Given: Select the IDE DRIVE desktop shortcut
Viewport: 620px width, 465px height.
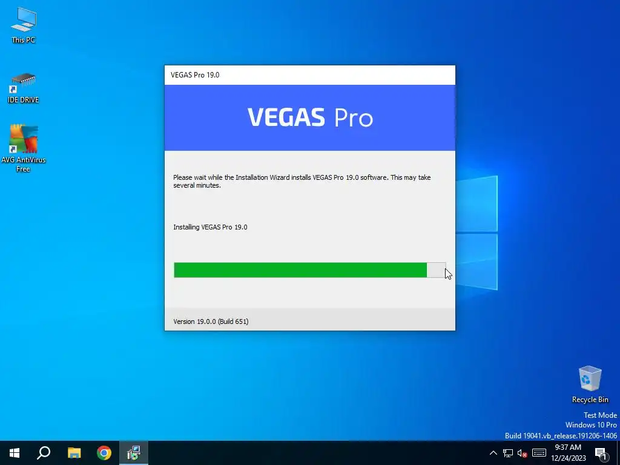Looking at the screenshot, I should click(x=24, y=88).
